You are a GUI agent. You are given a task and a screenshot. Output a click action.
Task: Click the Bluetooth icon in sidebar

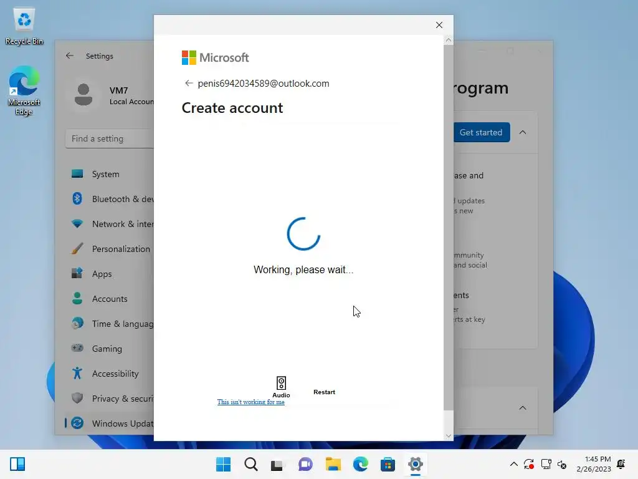[77, 199]
